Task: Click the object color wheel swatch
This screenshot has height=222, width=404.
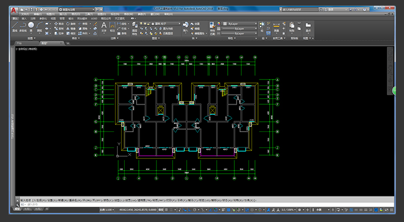Action: [219, 24]
